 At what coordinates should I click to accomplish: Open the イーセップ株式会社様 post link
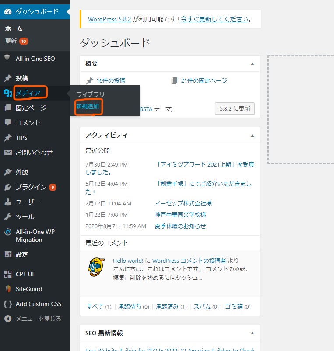[183, 204]
